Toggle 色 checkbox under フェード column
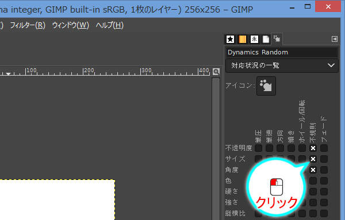 324,181
